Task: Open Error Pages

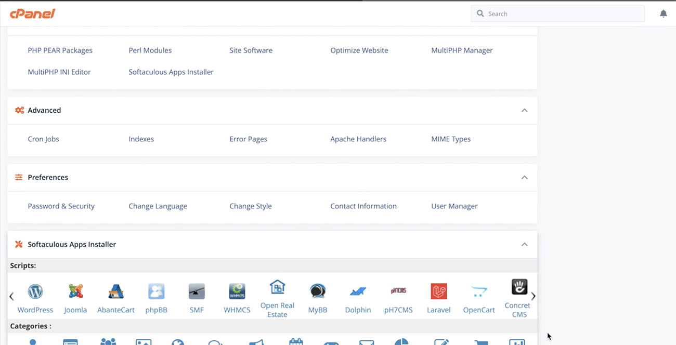Action: (x=248, y=139)
